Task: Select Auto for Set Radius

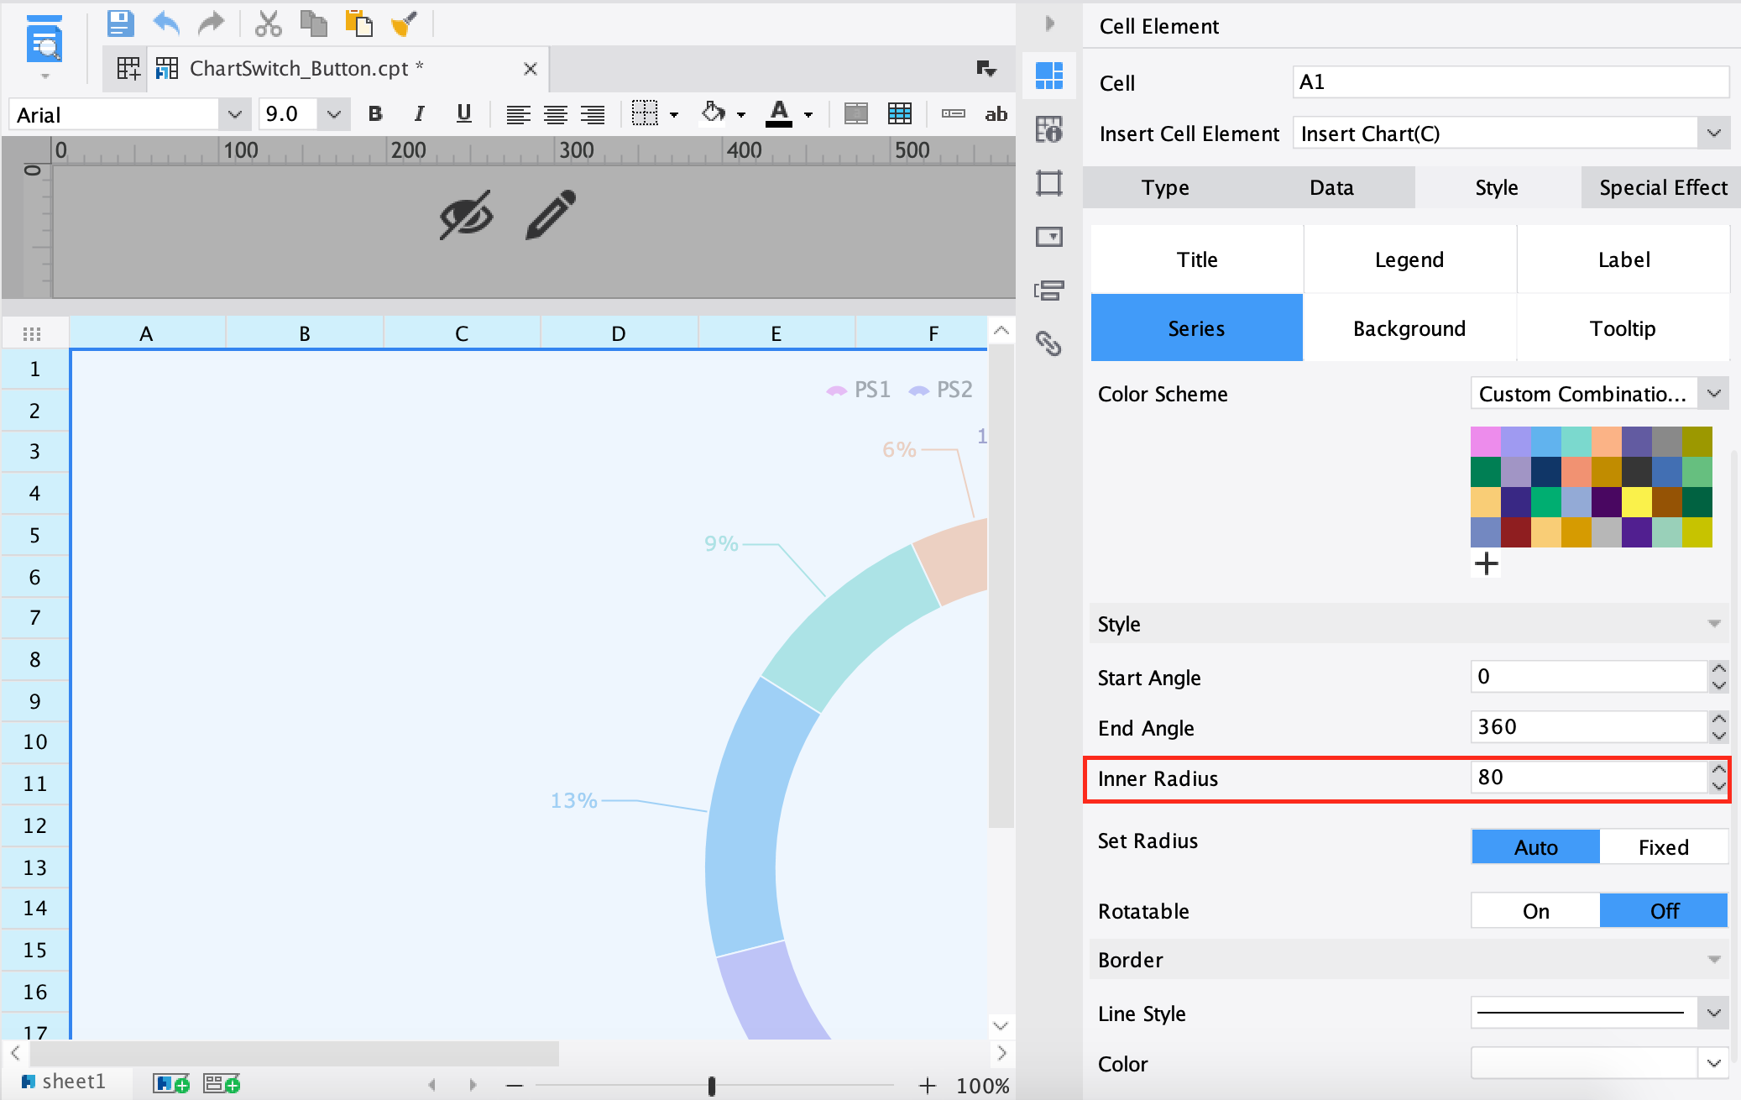Action: tap(1535, 847)
